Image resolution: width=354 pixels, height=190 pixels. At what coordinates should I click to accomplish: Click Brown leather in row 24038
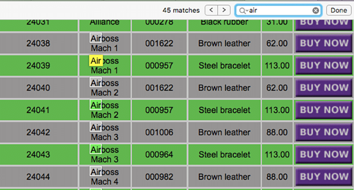pyautogui.click(x=224, y=43)
